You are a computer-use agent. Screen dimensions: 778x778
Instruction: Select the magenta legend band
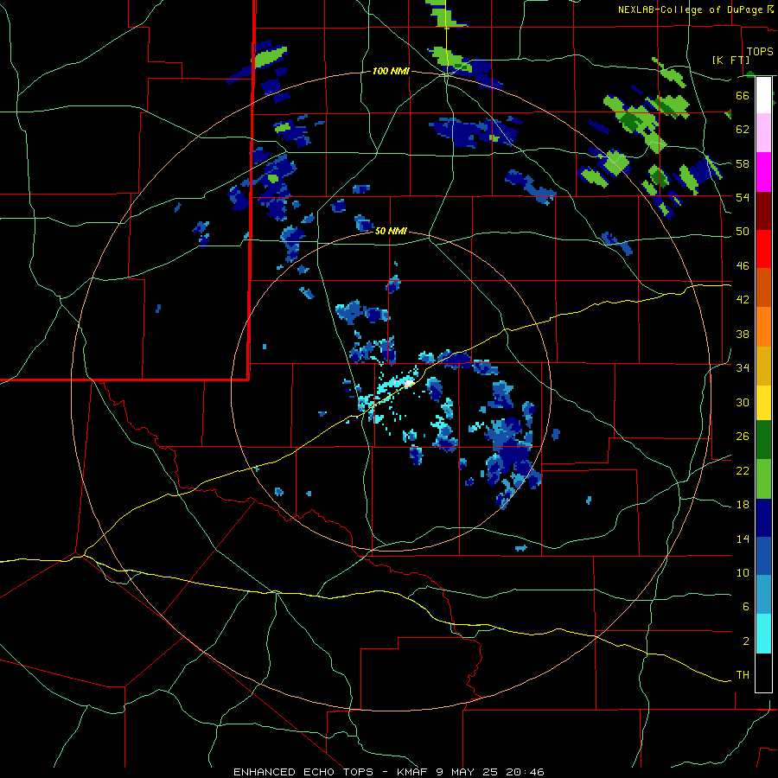(763, 172)
